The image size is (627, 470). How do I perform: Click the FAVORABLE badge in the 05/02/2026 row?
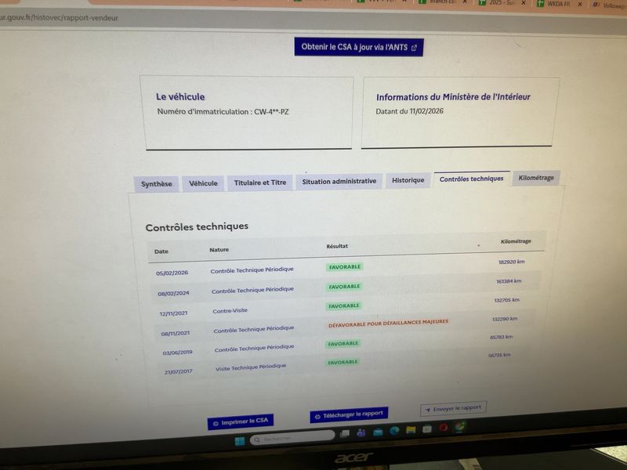tap(345, 267)
